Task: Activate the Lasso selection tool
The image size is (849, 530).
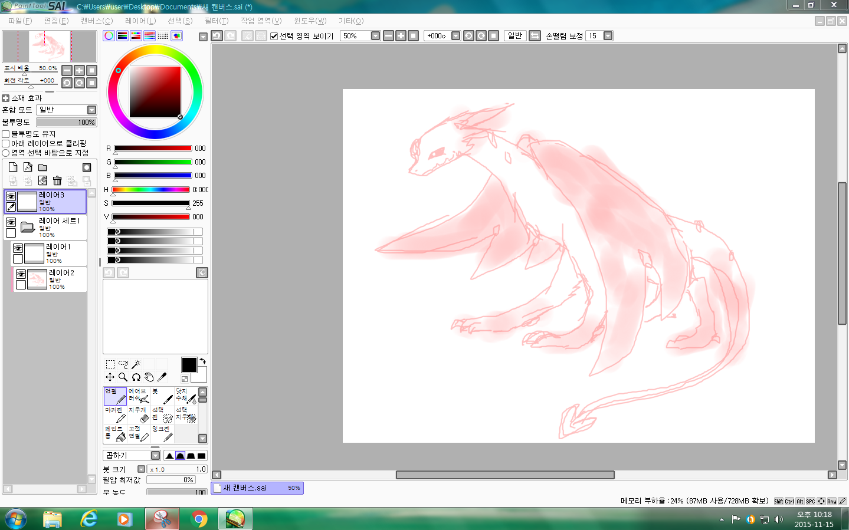Action: tap(123, 364)
